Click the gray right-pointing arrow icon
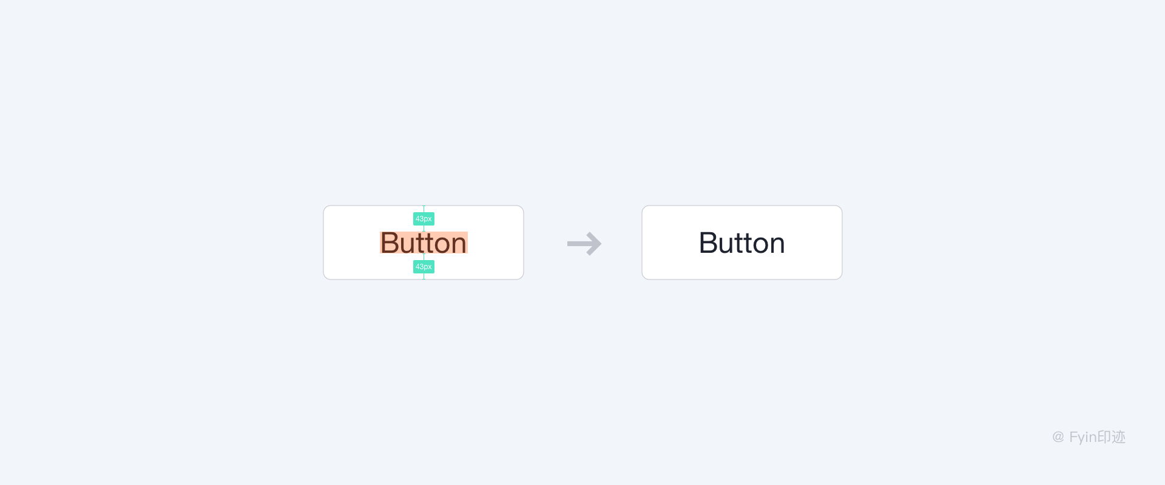Viewport: 1165px width, 485px height. 584,244
